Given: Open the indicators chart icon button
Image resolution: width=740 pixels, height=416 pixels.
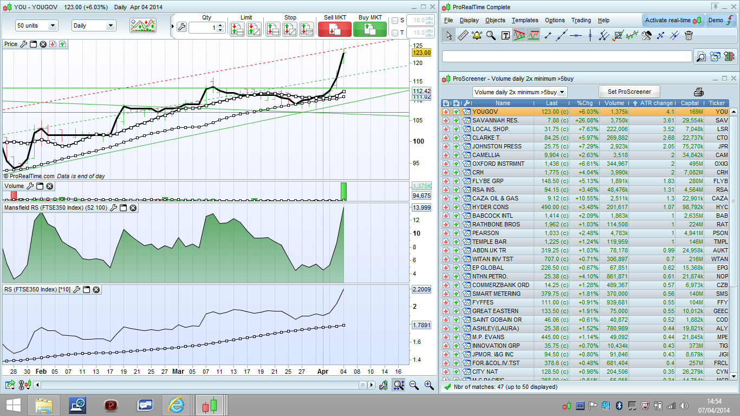Looking at the screenshot, I should [x=143, y=25].
